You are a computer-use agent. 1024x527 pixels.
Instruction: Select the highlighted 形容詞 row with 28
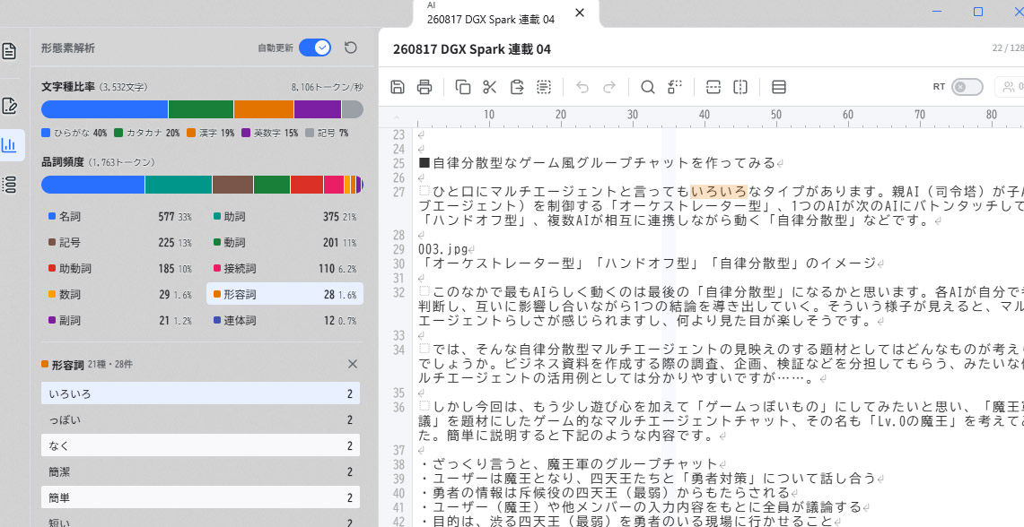pos(284,295)
